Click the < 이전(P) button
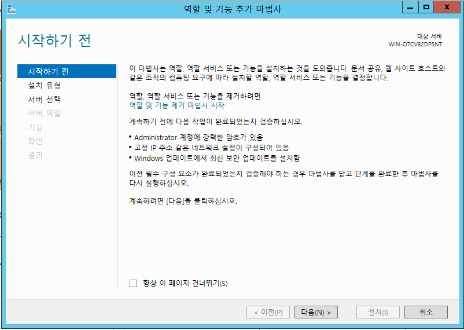 point(268,312)
